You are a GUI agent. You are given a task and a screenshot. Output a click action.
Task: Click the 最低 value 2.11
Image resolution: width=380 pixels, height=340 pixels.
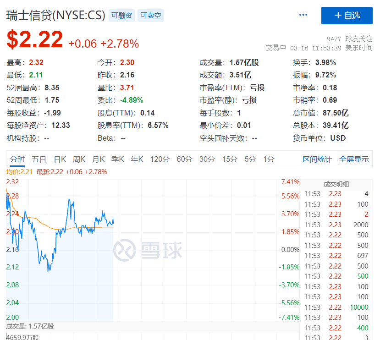[36, 75]
